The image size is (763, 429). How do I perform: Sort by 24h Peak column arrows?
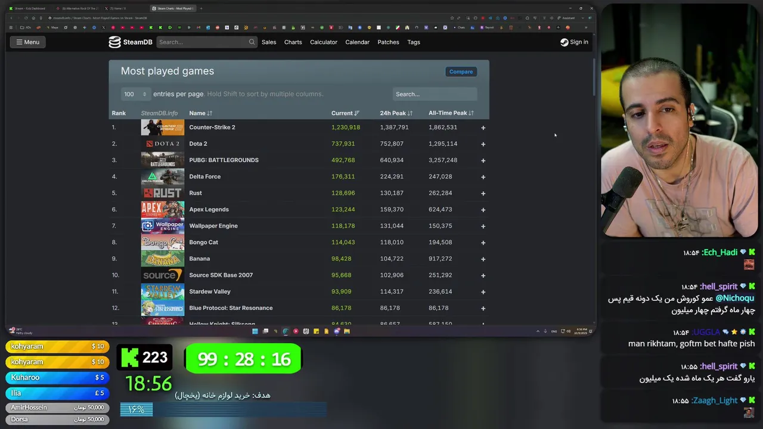pyautogui.click(x=410, y=113)
